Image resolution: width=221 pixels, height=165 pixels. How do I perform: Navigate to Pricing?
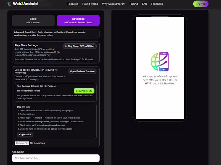point(134,4)
